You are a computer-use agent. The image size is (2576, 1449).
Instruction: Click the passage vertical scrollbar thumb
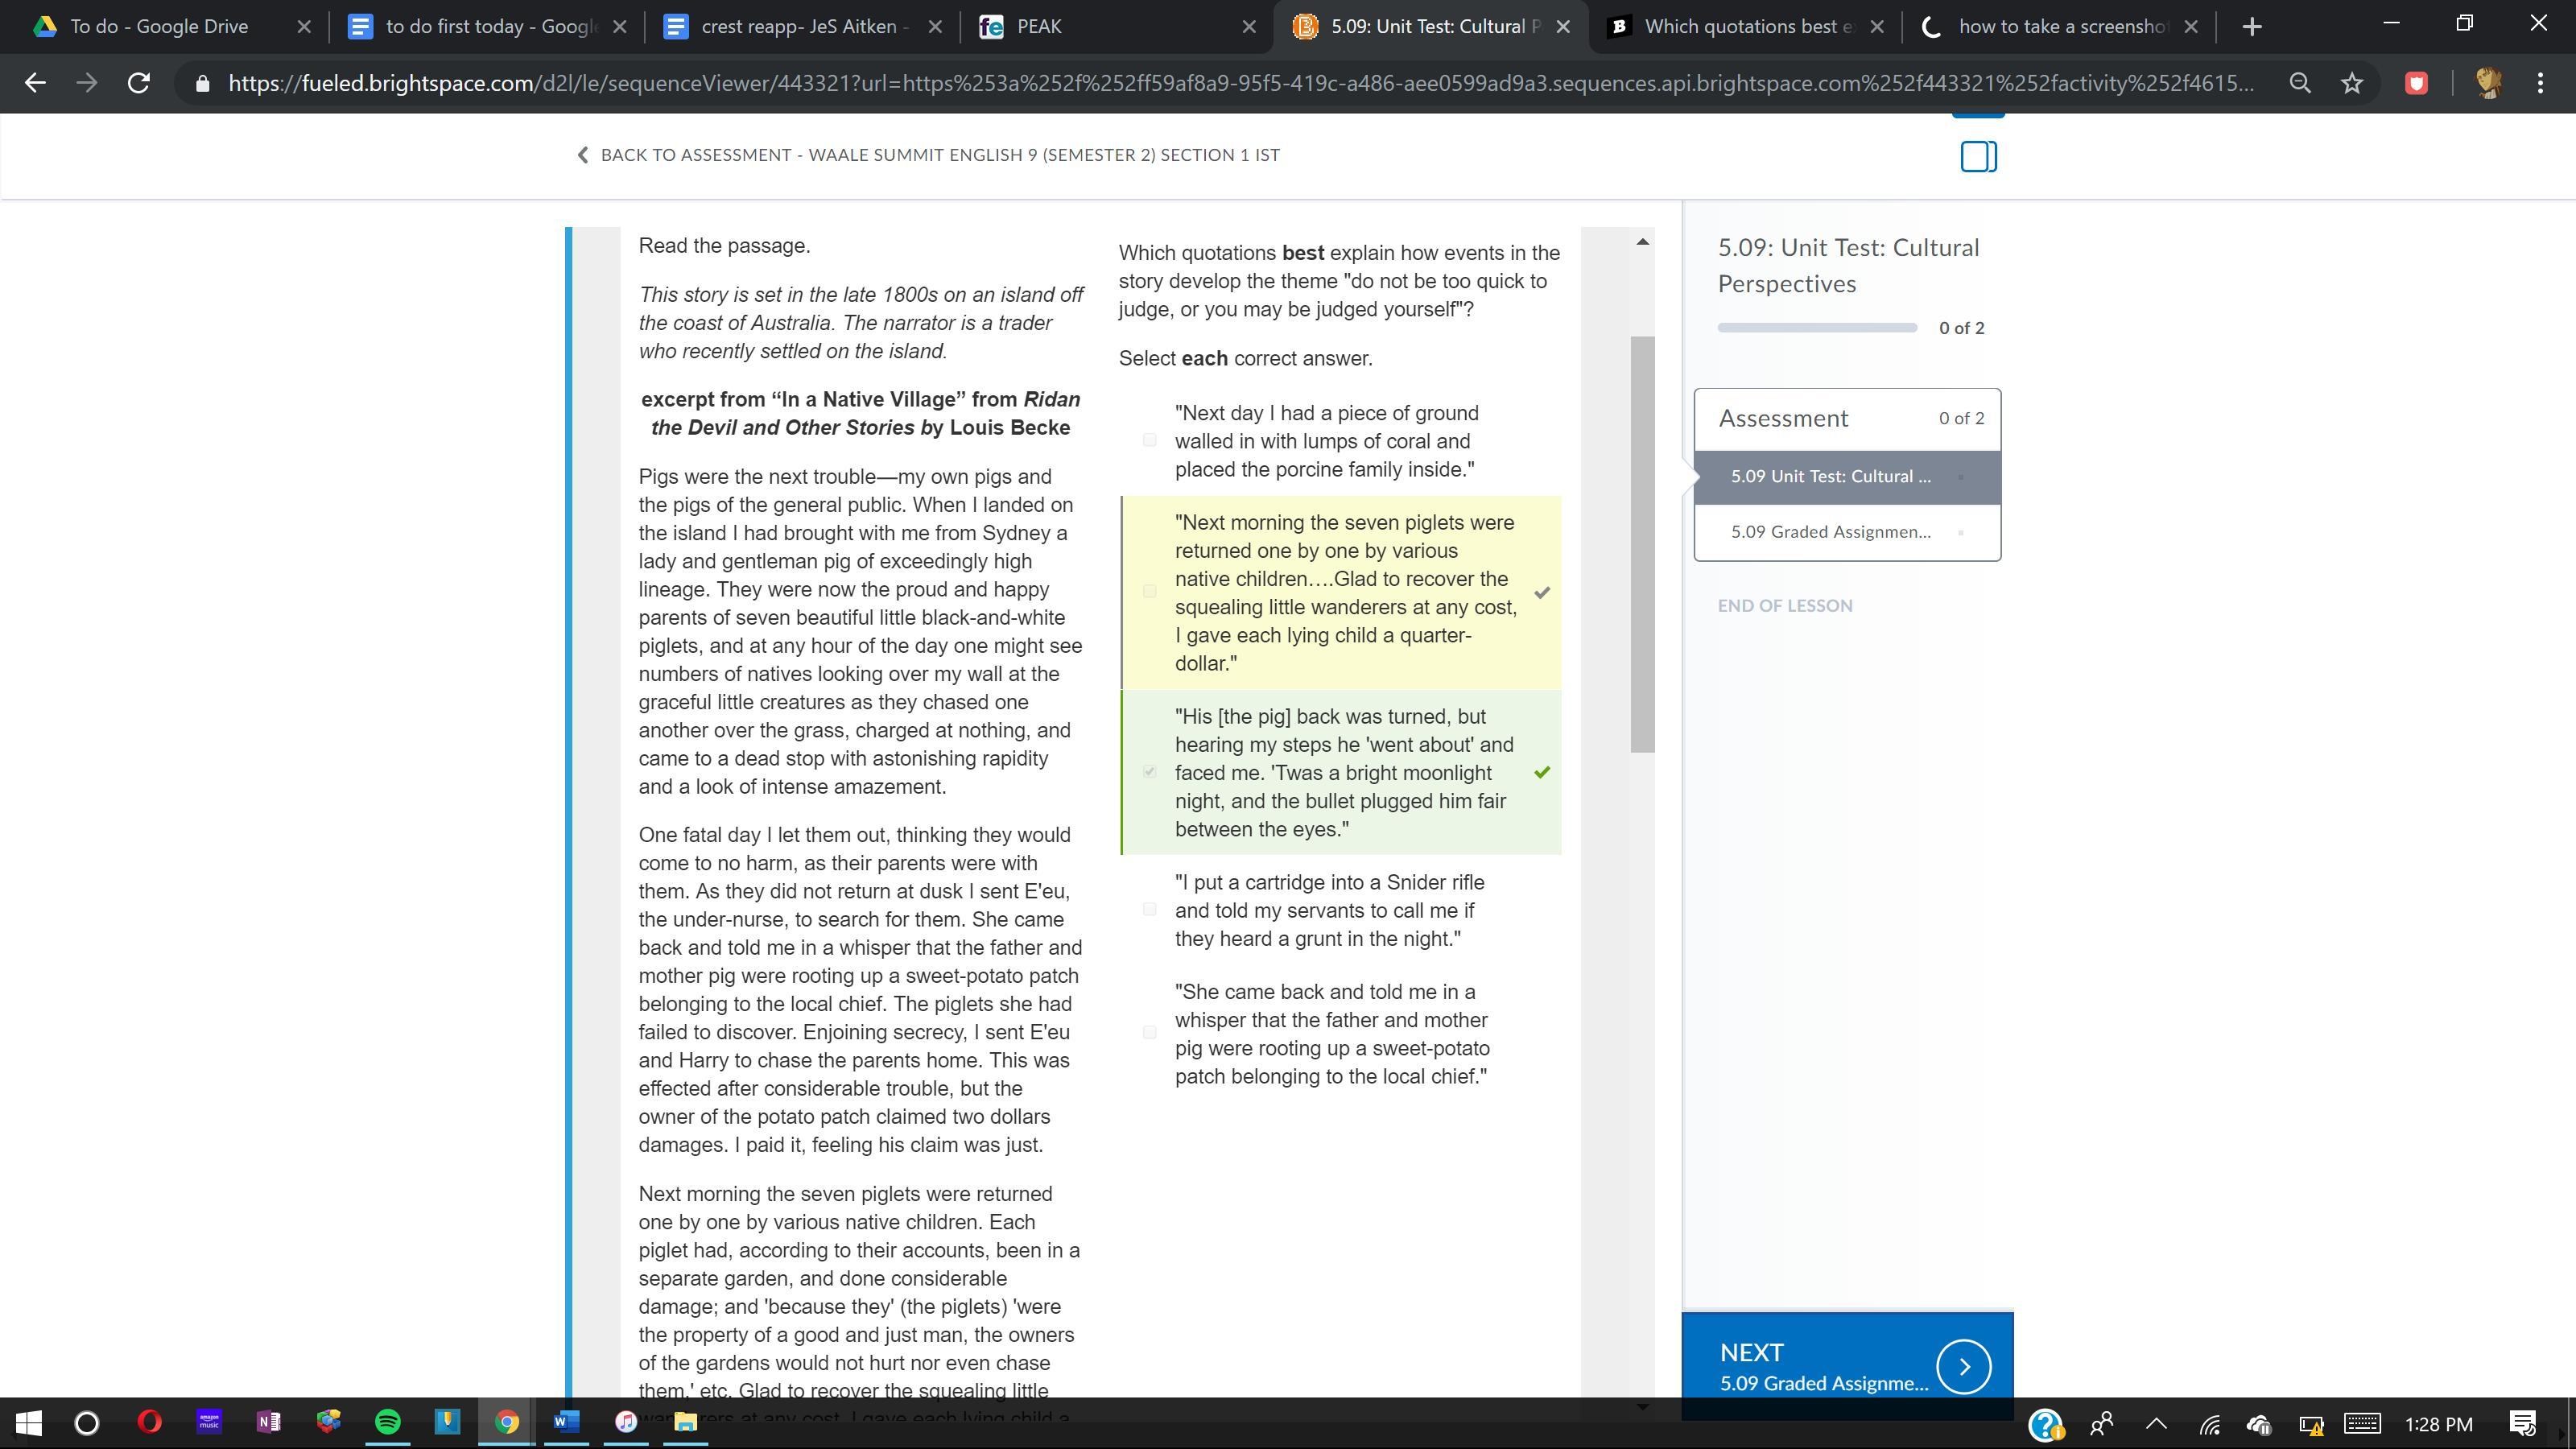1642,544
